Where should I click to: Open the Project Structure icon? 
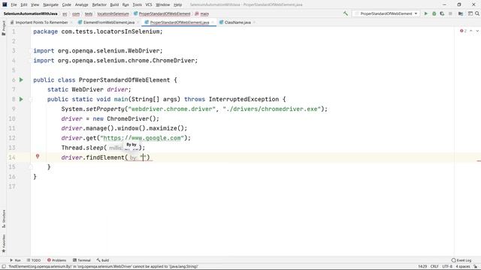(x=461, y=13)
